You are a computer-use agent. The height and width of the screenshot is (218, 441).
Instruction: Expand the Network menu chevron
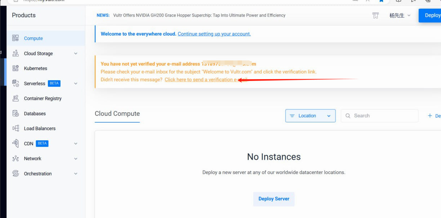pyautogui.click(x=76, y=159)
